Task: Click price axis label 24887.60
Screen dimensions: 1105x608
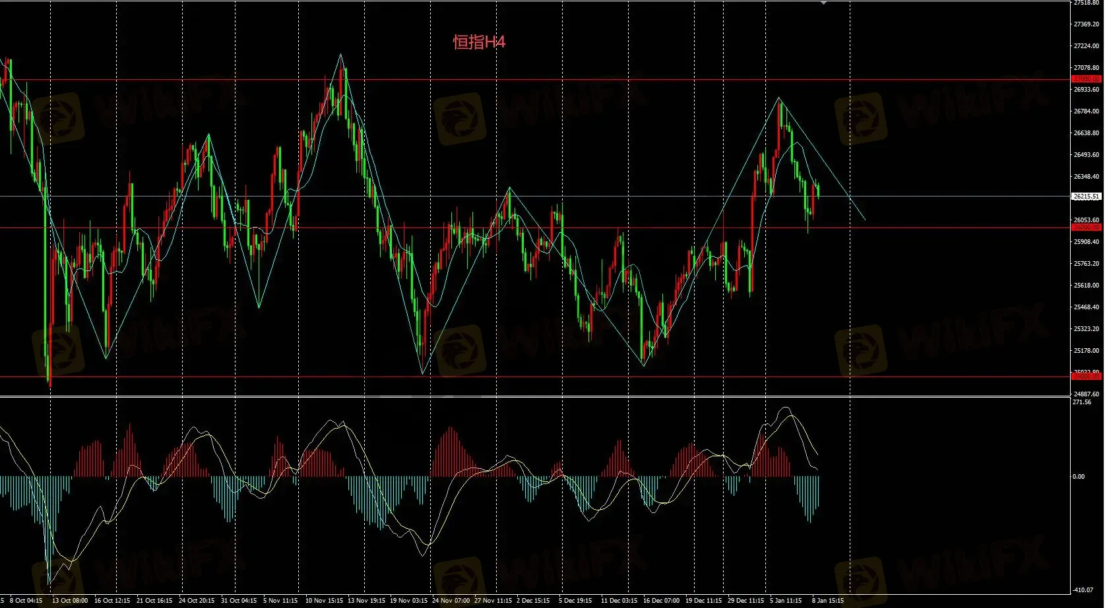Action: point(1087,394)
